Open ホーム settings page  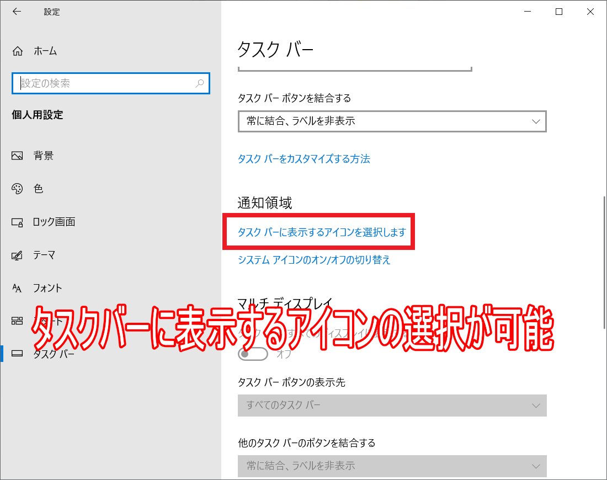coord(45,51)
